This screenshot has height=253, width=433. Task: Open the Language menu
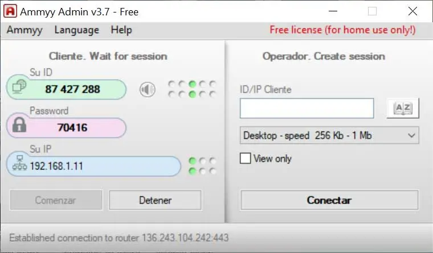77,30
